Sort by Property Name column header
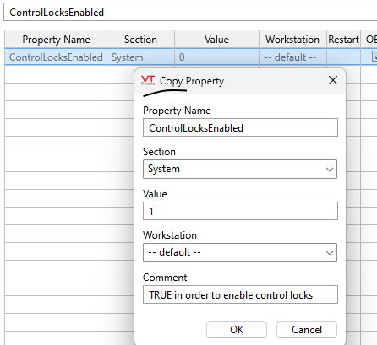 56,40
